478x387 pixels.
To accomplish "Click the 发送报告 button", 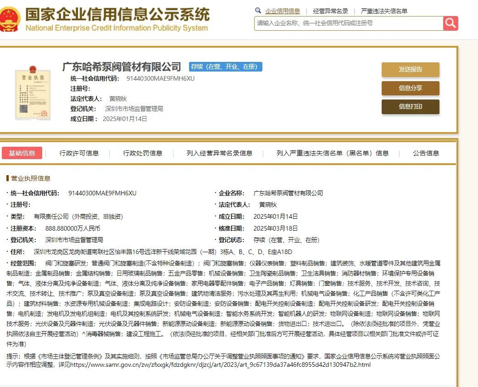I will coord(410,70).
